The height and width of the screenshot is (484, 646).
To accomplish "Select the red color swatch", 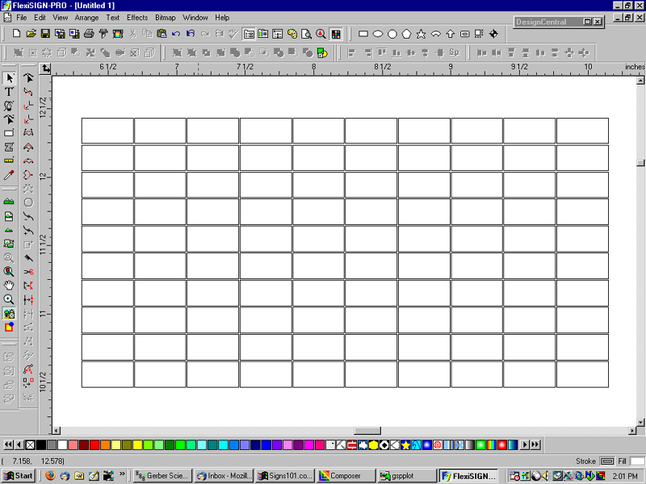I will point(94,444).
